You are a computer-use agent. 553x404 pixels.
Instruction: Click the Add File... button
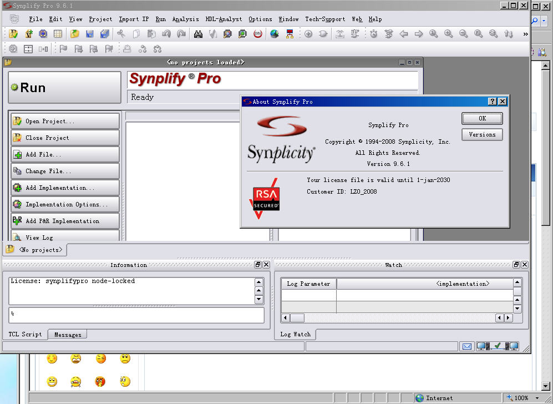coord(65,154)
